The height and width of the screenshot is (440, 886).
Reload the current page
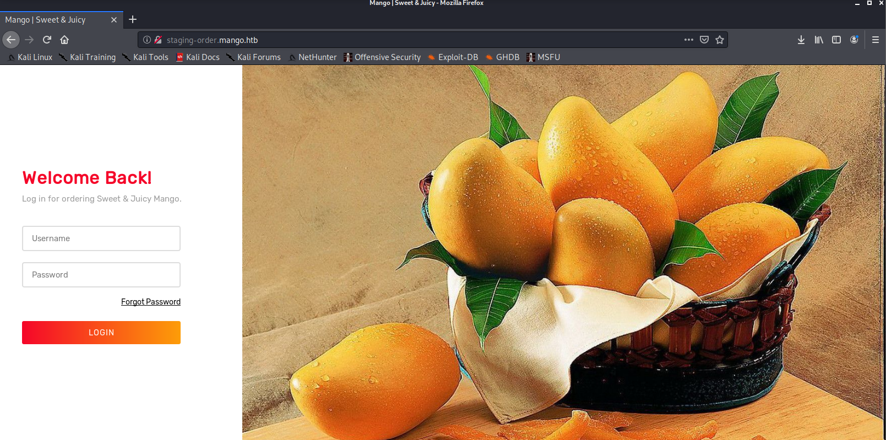point(47,40)
